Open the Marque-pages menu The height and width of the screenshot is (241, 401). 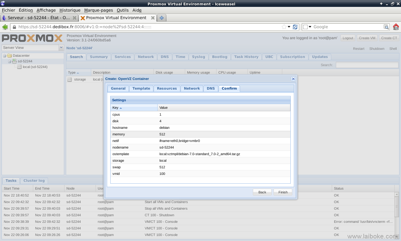click(98, 10)
